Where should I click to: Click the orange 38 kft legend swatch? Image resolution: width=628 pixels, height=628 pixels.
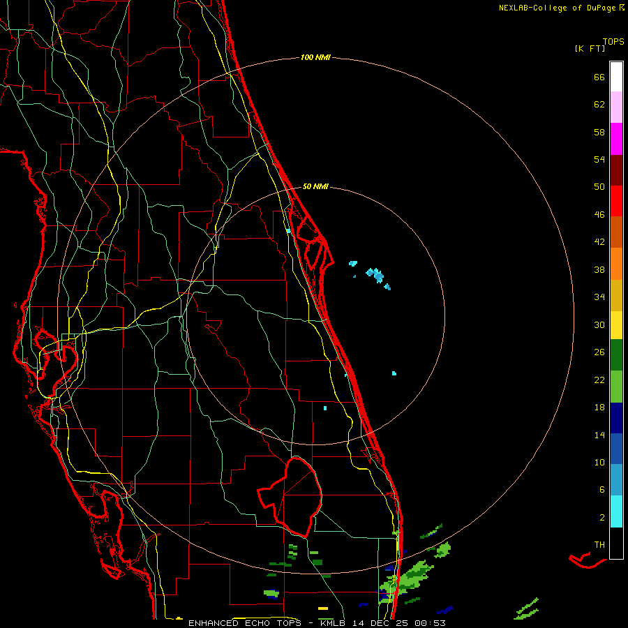(x=616, y=264)
